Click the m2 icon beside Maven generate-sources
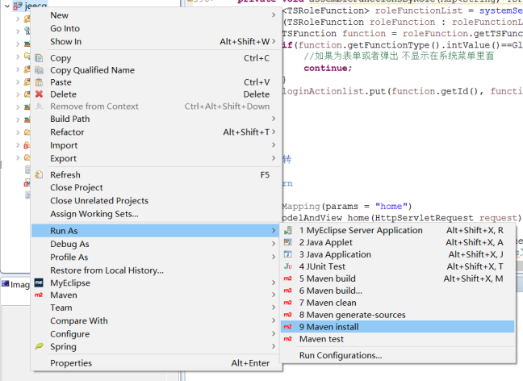The height and width of the screenshot is (381, 523). coord(288,315)
